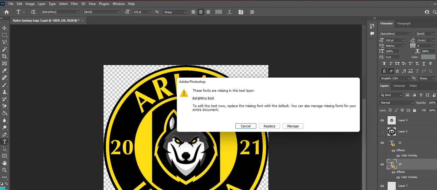Click text color swatch in options bar
The height and width of the screenshot is (190, 437).
click(219, 12)
